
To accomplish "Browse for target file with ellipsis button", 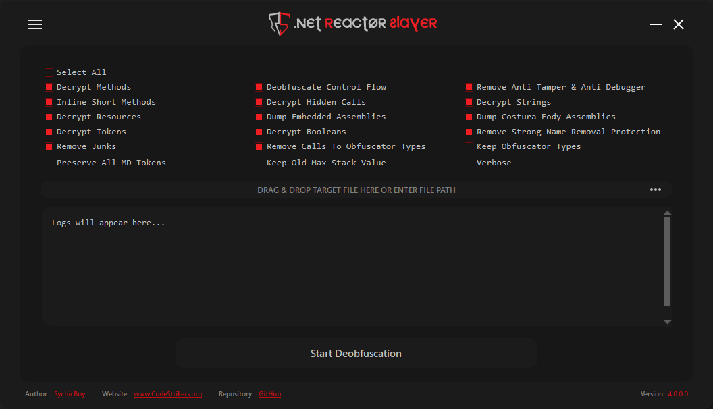I will click(655, 190).
